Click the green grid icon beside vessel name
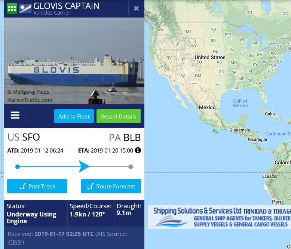Screen dimensions: 291x249 pyautogui.click(x=12, y=9)
